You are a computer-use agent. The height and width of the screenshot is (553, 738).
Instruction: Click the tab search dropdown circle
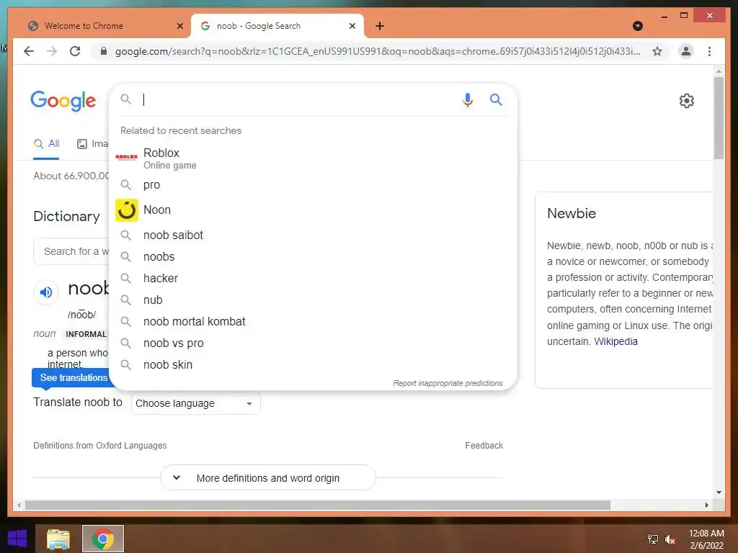638,26
